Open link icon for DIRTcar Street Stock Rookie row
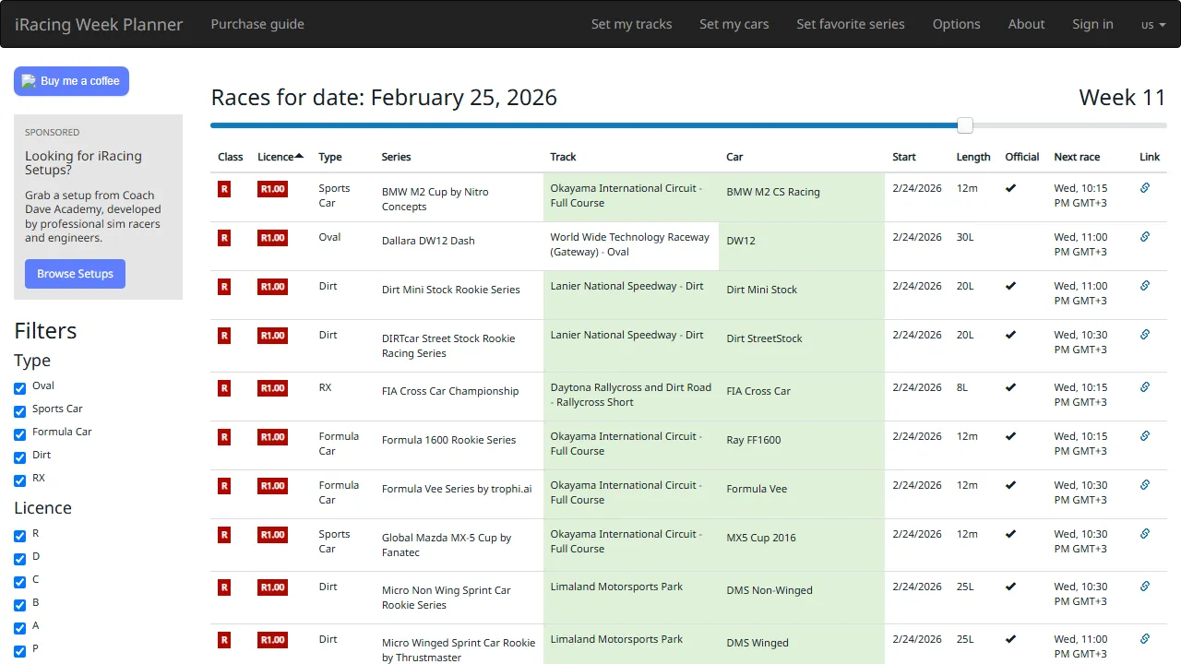Image resolution: width=1181 pixels, height=664 pixels. (x=1145, y=335)
